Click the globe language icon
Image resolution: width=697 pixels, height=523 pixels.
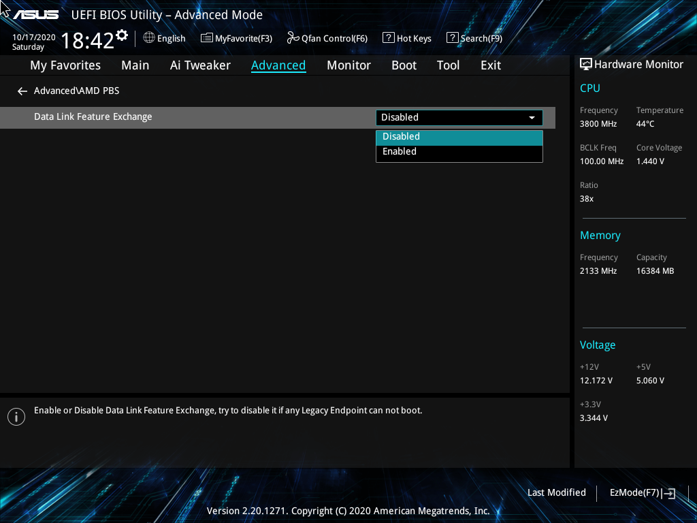tap(149, 38)
